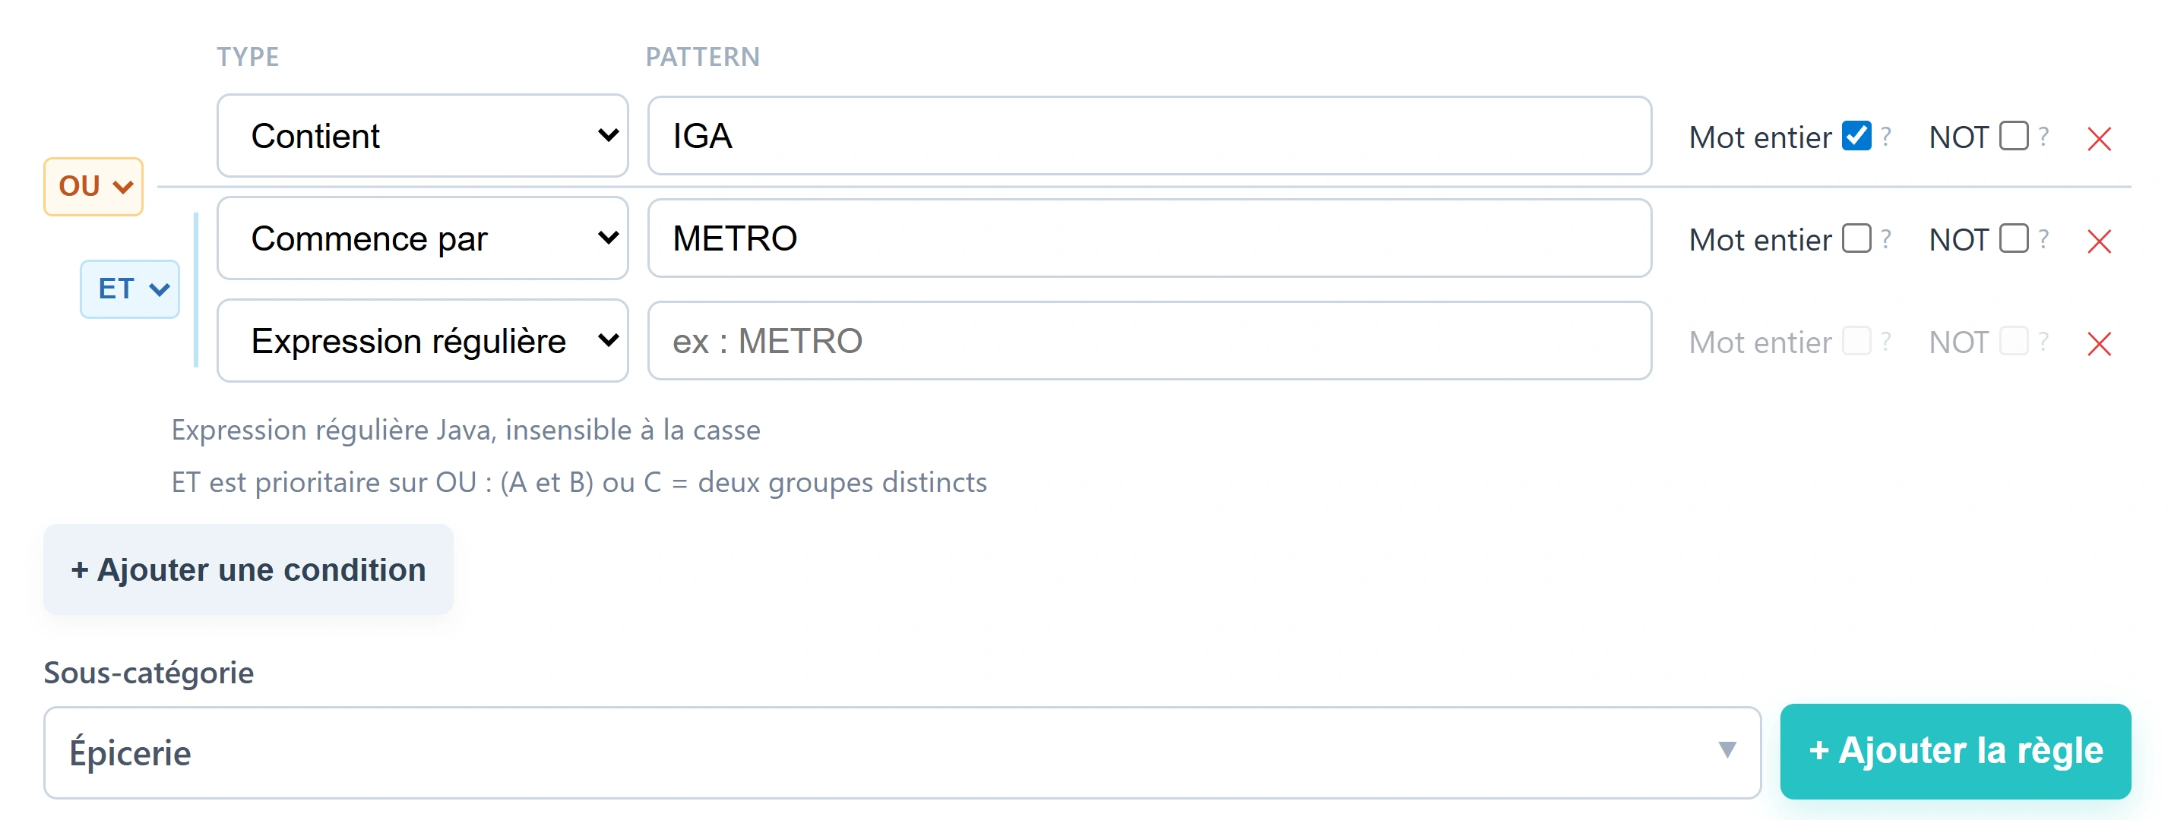Open help for Mot entier on IGA row
Screen dimensions: 2168x820
1887,137
